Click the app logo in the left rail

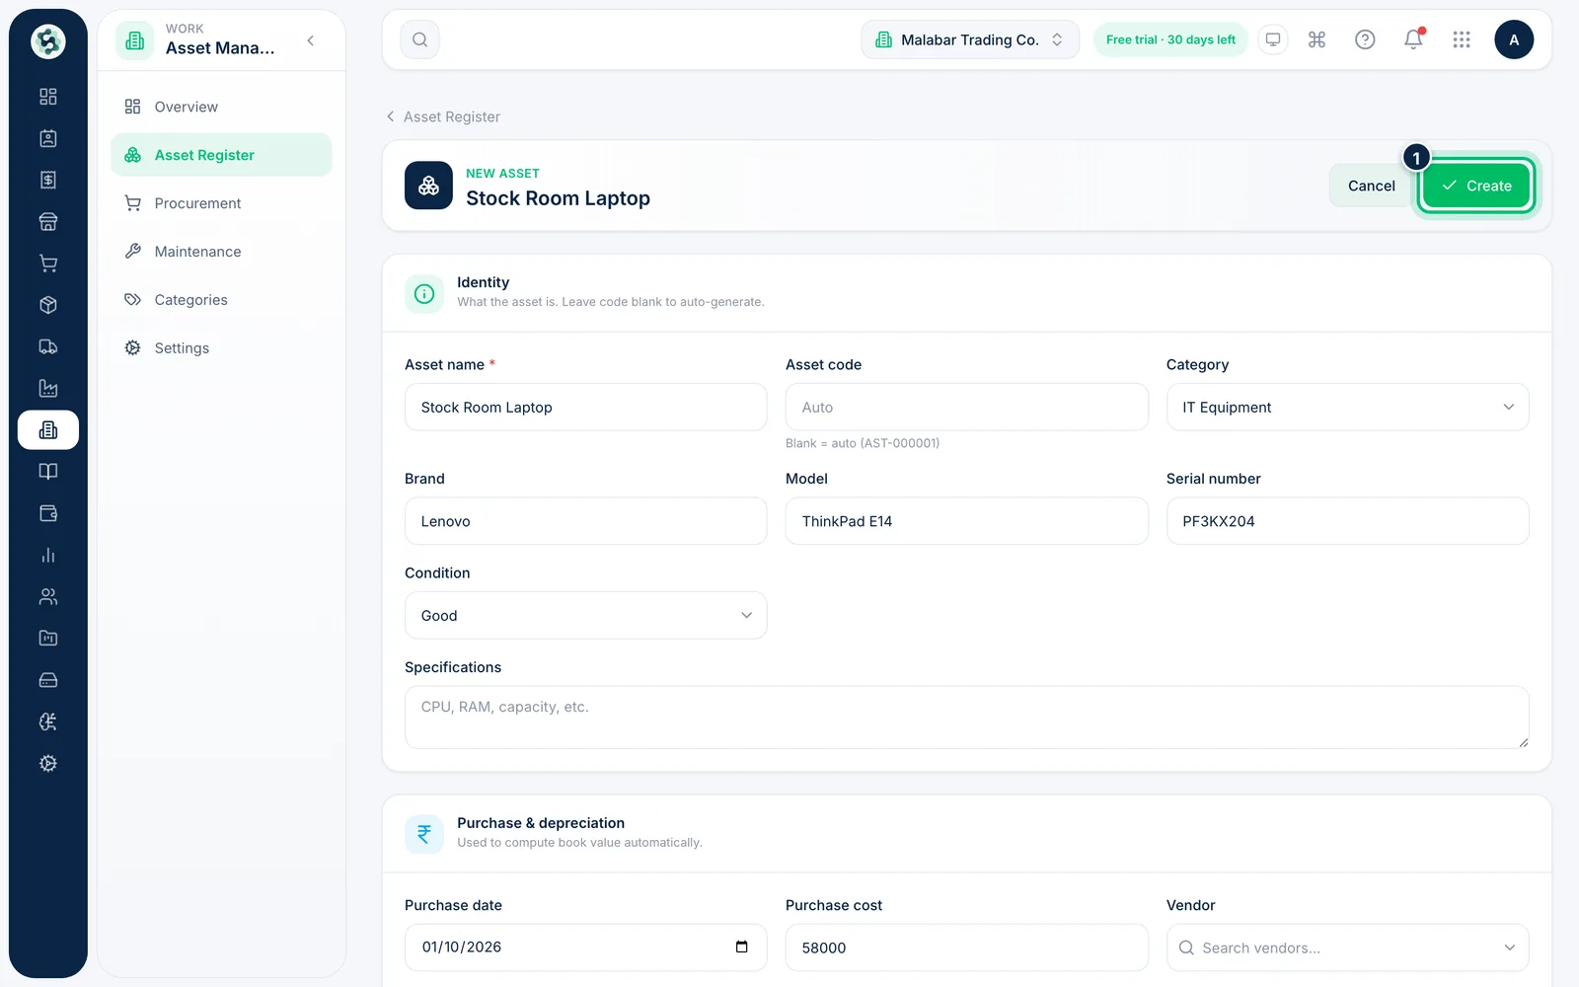pyautogui.click(x=47, y=41)
